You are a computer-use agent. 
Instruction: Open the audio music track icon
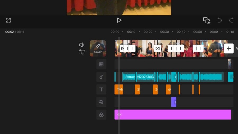pyautogui.click(x=101, y=77)
